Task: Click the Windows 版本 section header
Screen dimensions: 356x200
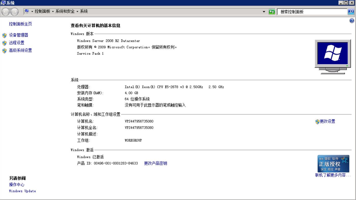Action: click(82, 34)
